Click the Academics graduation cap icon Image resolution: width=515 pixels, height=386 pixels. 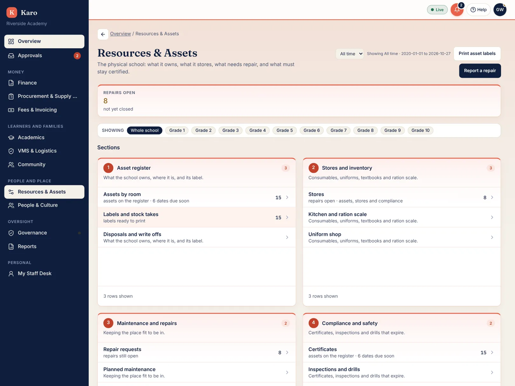11,138
